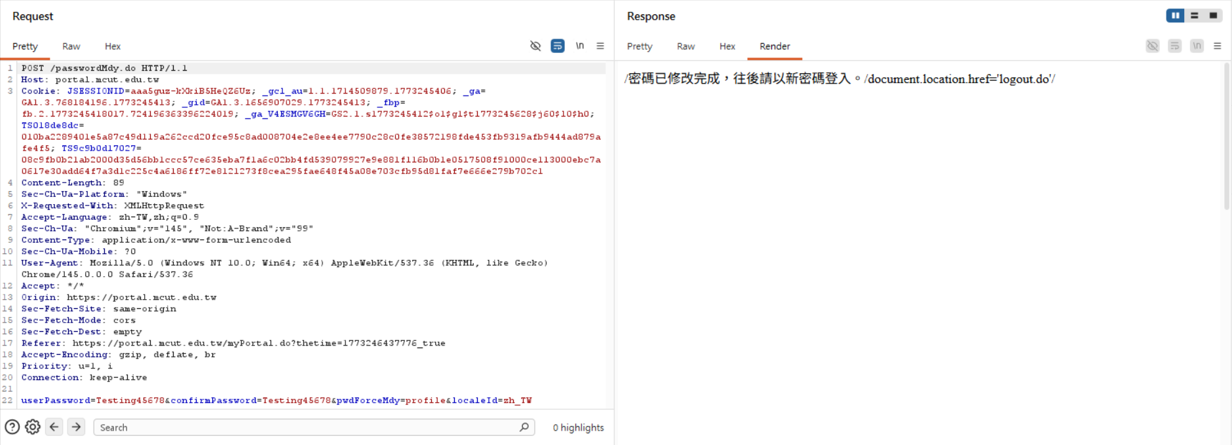Click disabled \n icon in Response pane

click(1197, 46)
